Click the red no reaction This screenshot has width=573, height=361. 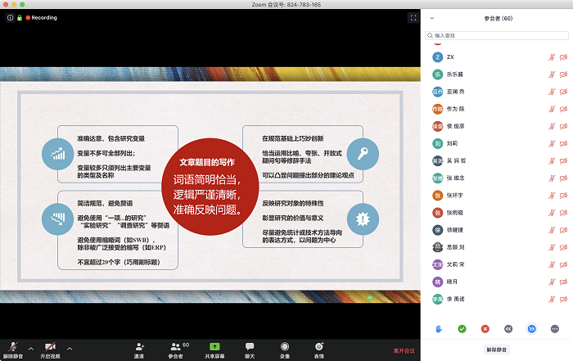[485, 328]
